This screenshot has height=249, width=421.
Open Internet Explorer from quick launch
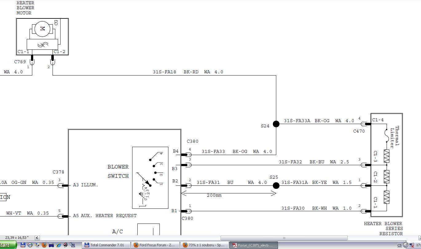58,245
